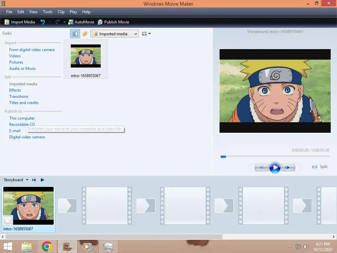Undo the last action with the undo arrow
Viewport: 337px width, 253px height.
pyautogui.click(x=42, y=22)
